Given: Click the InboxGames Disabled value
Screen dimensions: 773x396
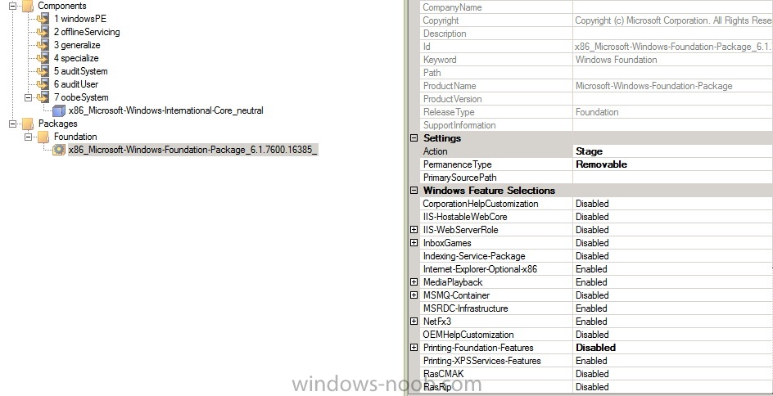Looking at the screenshot, I should point(672,243).
